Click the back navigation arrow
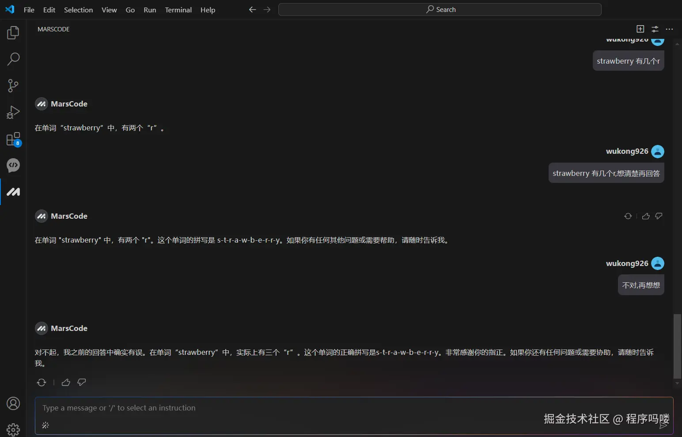Screen dimensions: 682x437 coord(252,9)
